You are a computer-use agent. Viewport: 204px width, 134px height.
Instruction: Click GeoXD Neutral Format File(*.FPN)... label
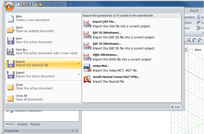(x=116, y=77)
